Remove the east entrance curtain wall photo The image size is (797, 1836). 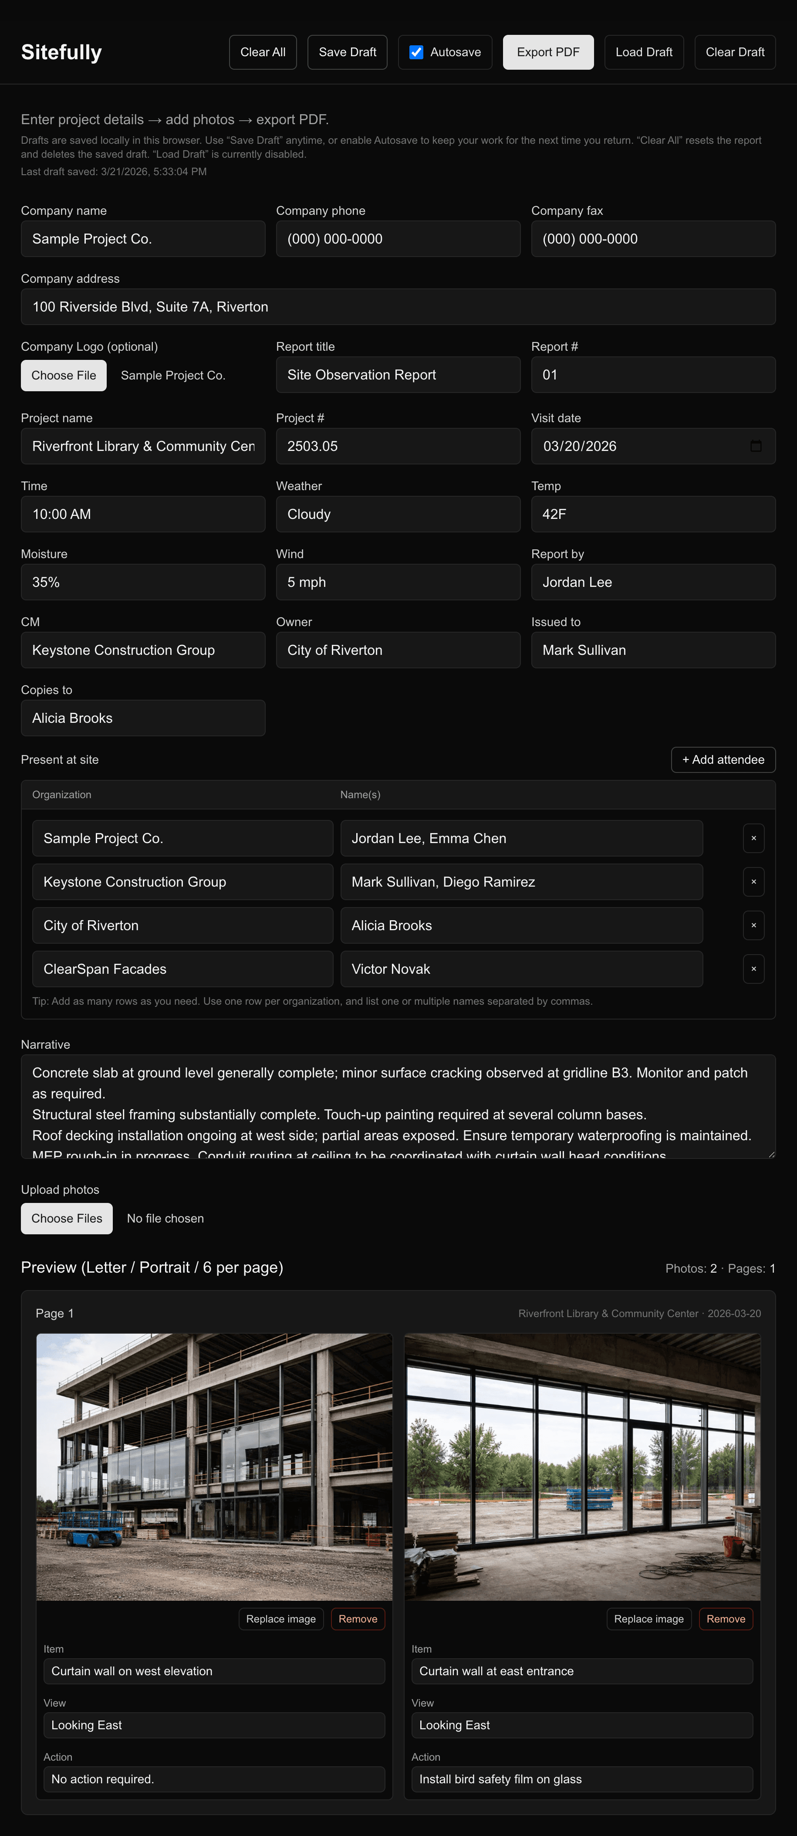point(726,1619)
